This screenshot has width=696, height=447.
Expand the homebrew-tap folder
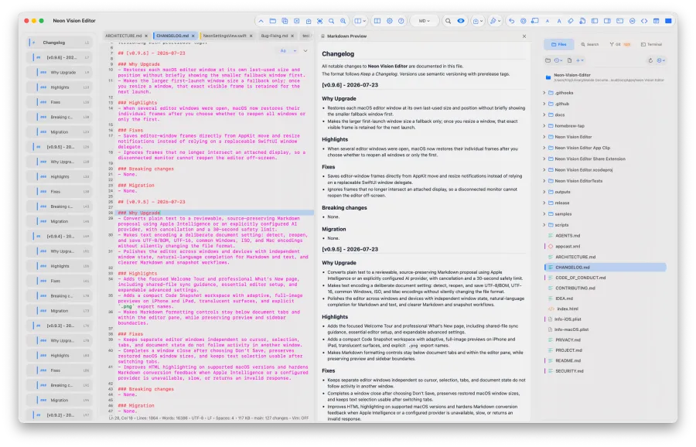pos(544,126)
